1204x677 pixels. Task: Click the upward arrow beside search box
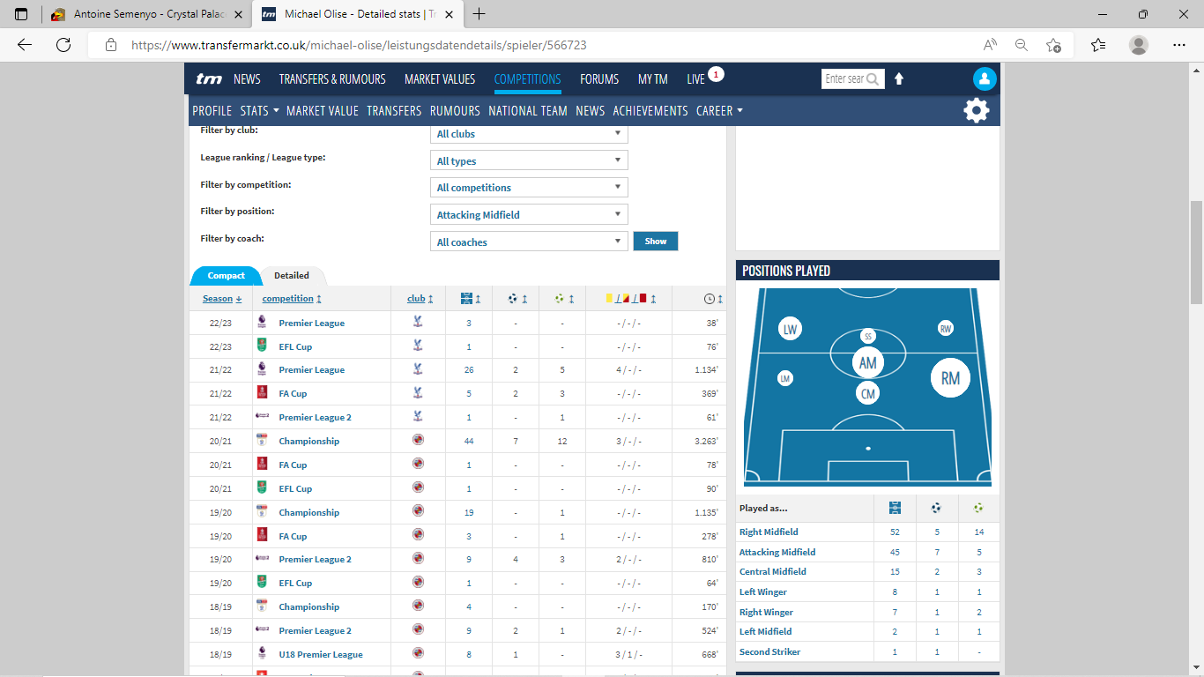click(x=899, y=78)
